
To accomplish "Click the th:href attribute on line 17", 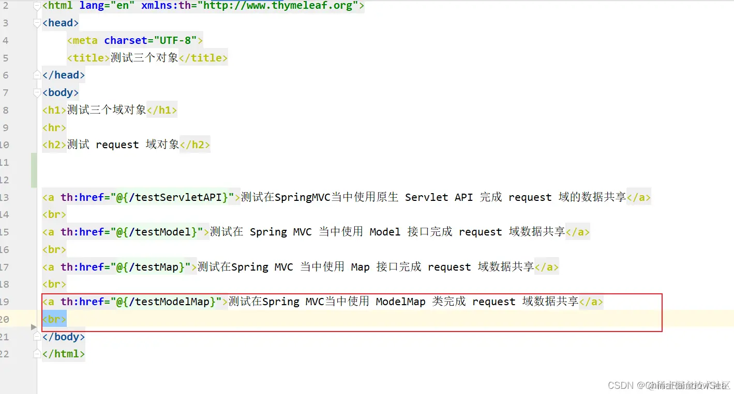I will pyautogui.click(x=82, y=267).
